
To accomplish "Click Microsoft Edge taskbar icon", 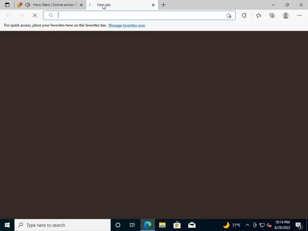I will [148, 225].
